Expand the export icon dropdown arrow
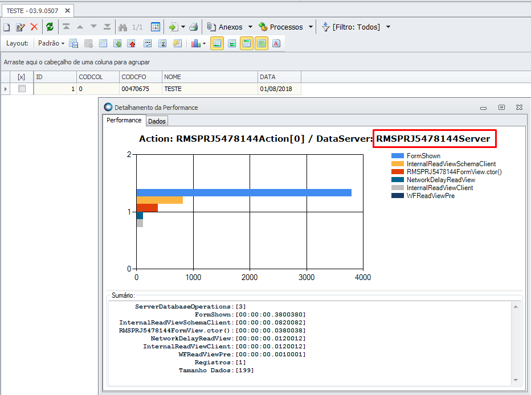Image resolution: width=531 pixels, height=395 pixels. click(x=183, y=27)
